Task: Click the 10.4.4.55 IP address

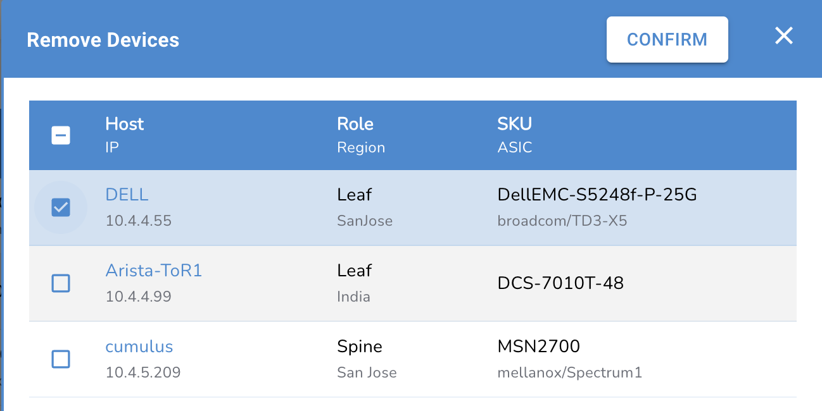Action: pyautogui.click(x=138, y=221)
